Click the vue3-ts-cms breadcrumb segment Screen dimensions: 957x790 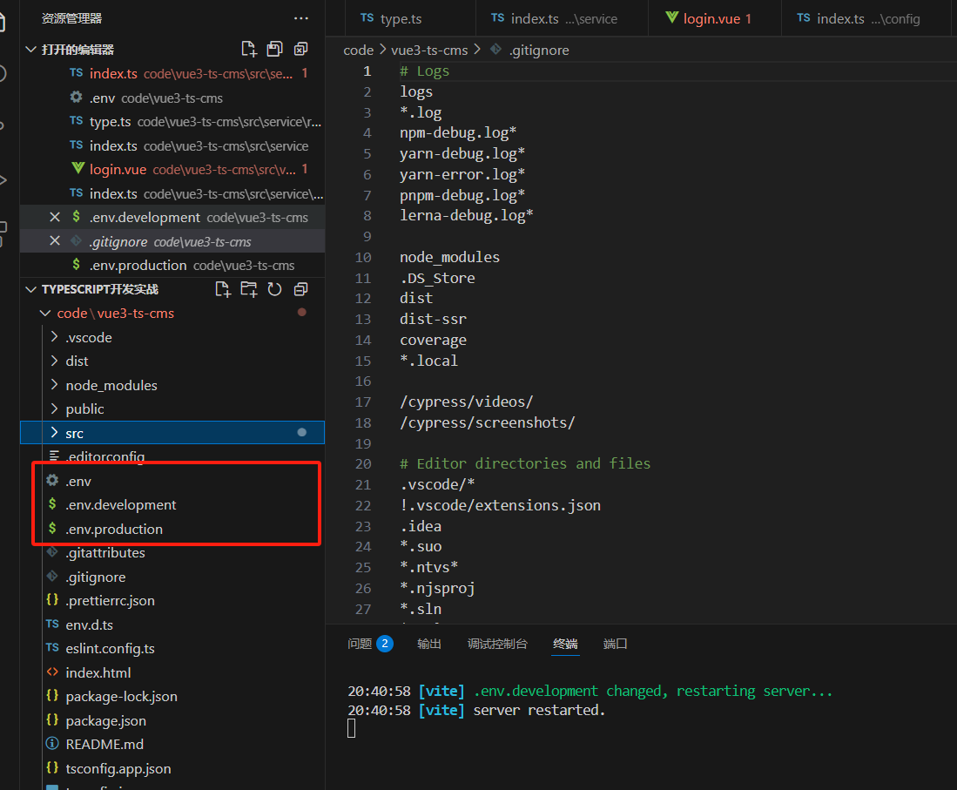[x=429, y=50]
